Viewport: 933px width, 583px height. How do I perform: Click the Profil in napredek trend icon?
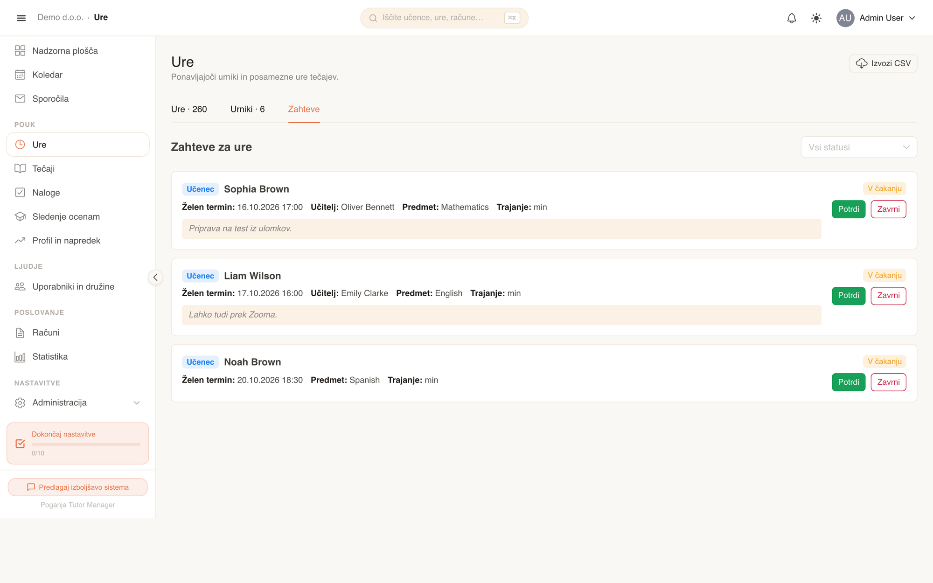tap(20, 241)
